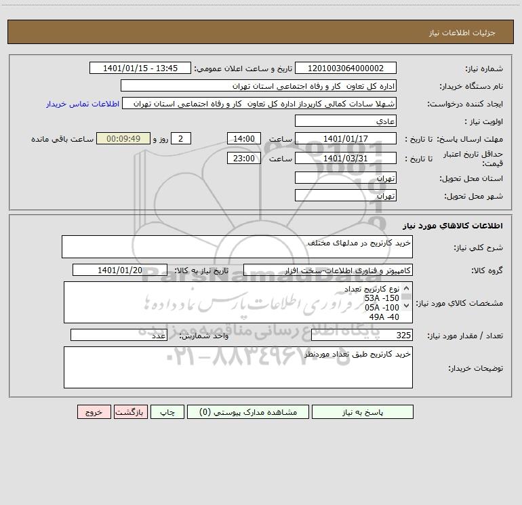
Task: Click the نام دستگاه خریدار field
Action: [258, 85]
